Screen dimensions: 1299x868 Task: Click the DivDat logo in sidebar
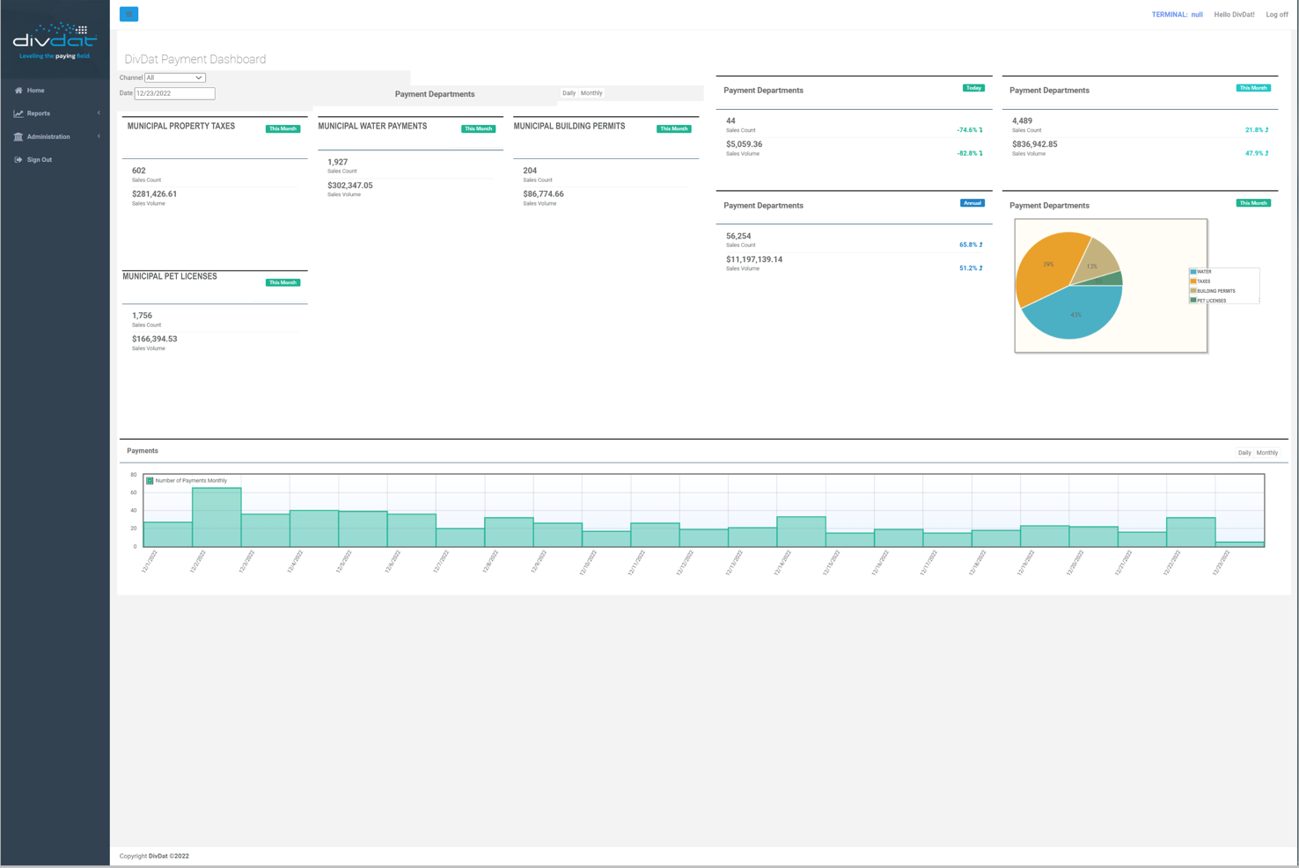pos(55,41)
